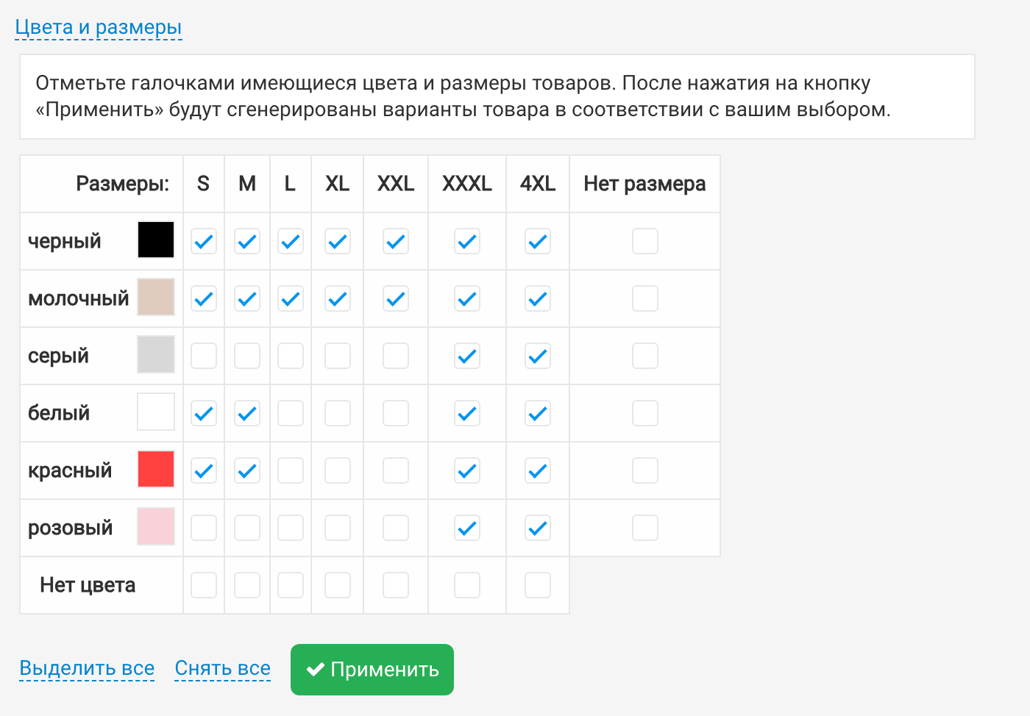Screen dimensions: 1030x716
Task: Click the 'Выделить все' link
Action: tap(87, 668)
